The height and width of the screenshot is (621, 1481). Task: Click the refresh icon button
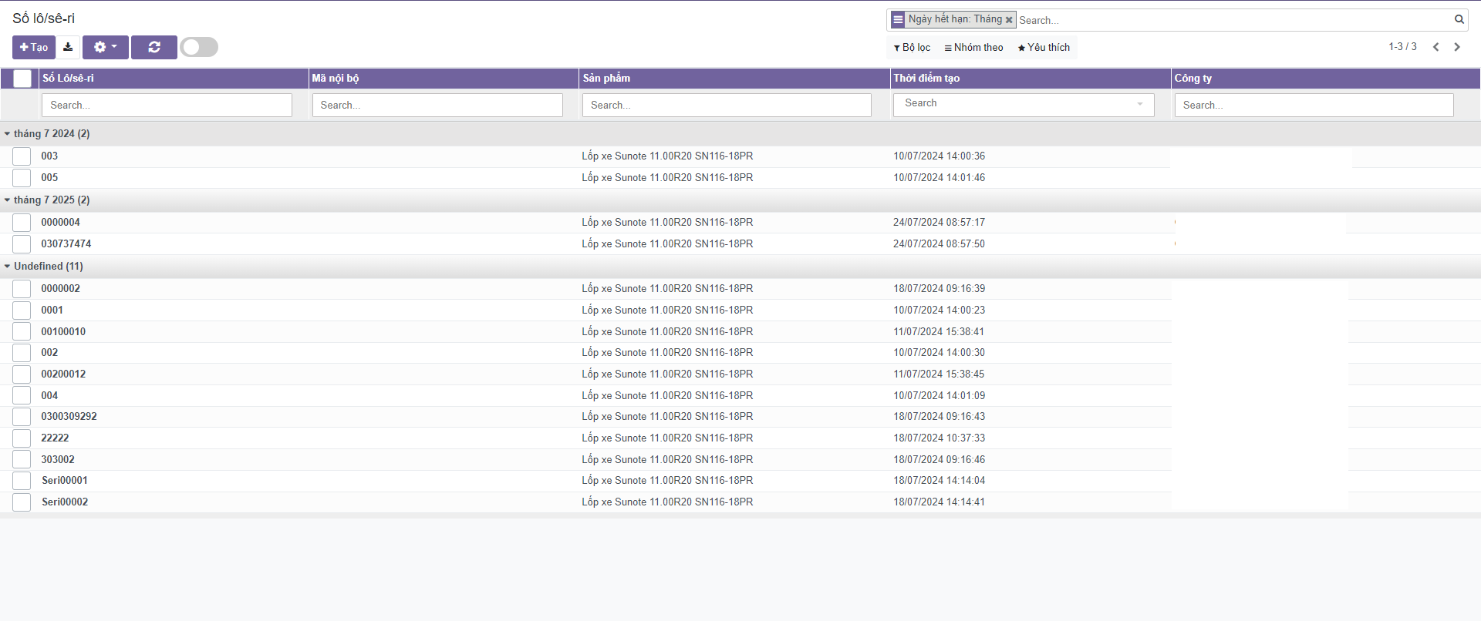pyautogui.click(x=154, y=47)
